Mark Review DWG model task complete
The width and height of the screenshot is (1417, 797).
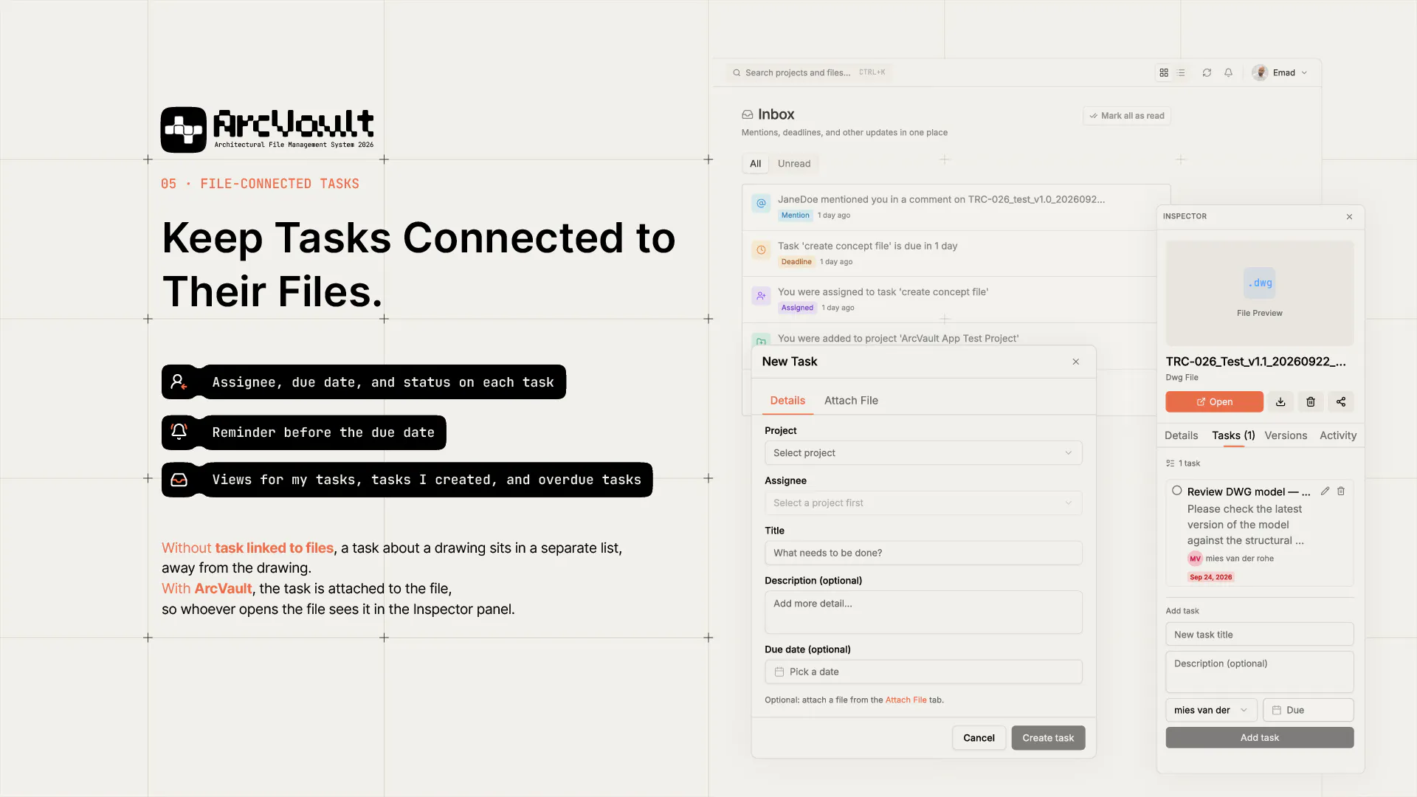click(x=1177, y=491)
